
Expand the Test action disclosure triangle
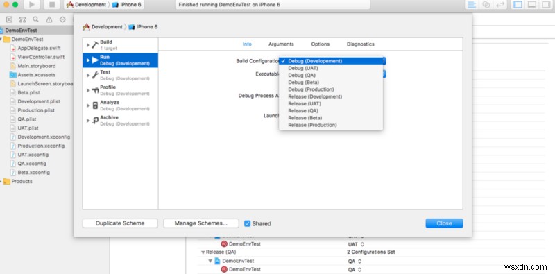pos(88,75)
